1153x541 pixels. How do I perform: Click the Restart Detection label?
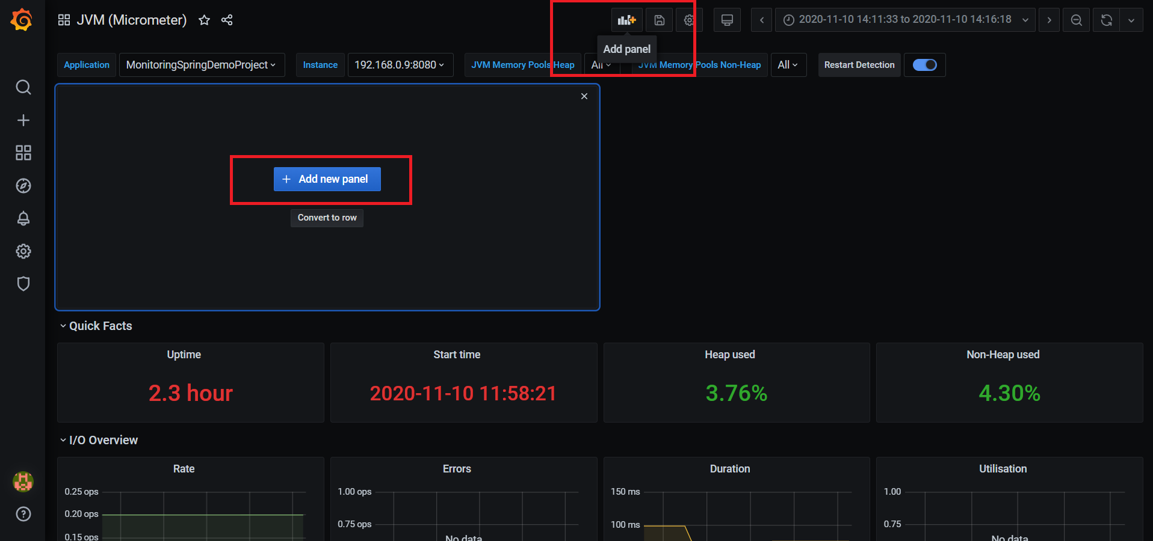(859, 65)
